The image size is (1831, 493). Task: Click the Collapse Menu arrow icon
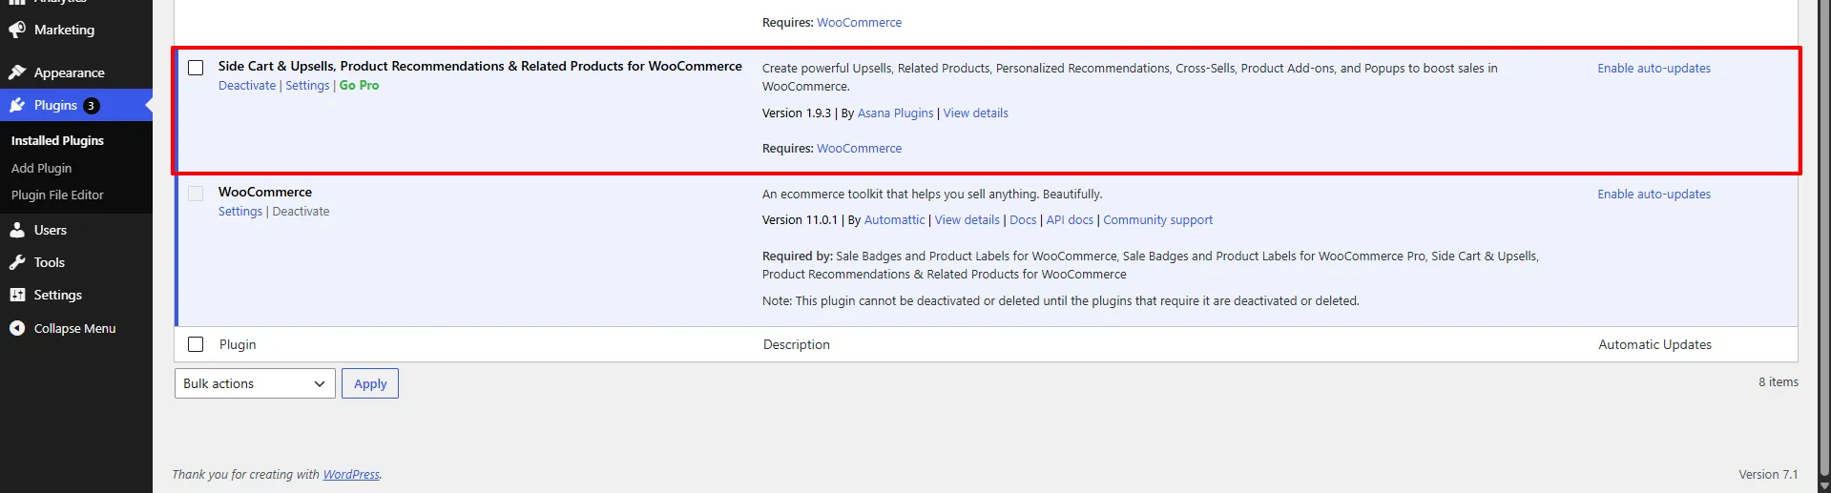click(x=17, y=328)
